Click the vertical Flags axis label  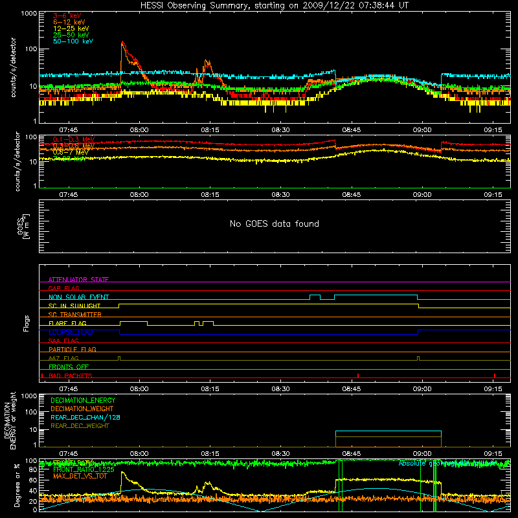(26, 323)
